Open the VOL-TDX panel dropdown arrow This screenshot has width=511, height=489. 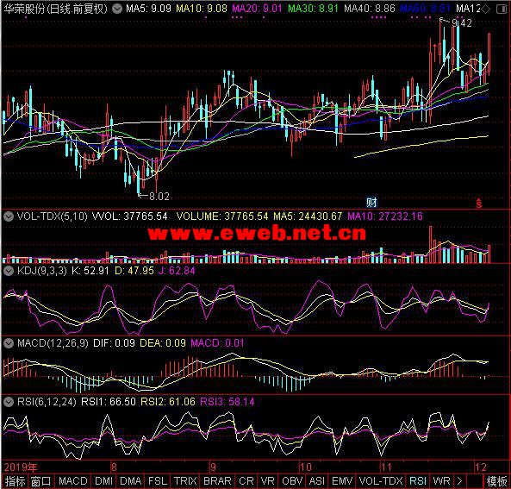coord(9,216)
